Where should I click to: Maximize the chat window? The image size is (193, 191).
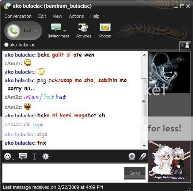[x=182, y=6]
